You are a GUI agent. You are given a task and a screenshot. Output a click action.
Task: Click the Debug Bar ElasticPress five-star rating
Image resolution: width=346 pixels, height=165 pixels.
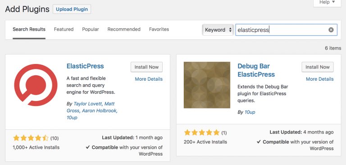(x=202, y=133)
